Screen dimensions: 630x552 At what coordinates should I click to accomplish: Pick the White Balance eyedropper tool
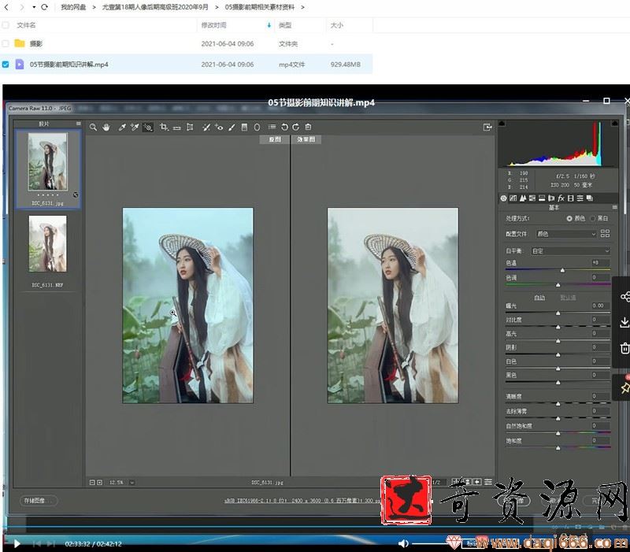pyautogui.click(x=122, y=128)
